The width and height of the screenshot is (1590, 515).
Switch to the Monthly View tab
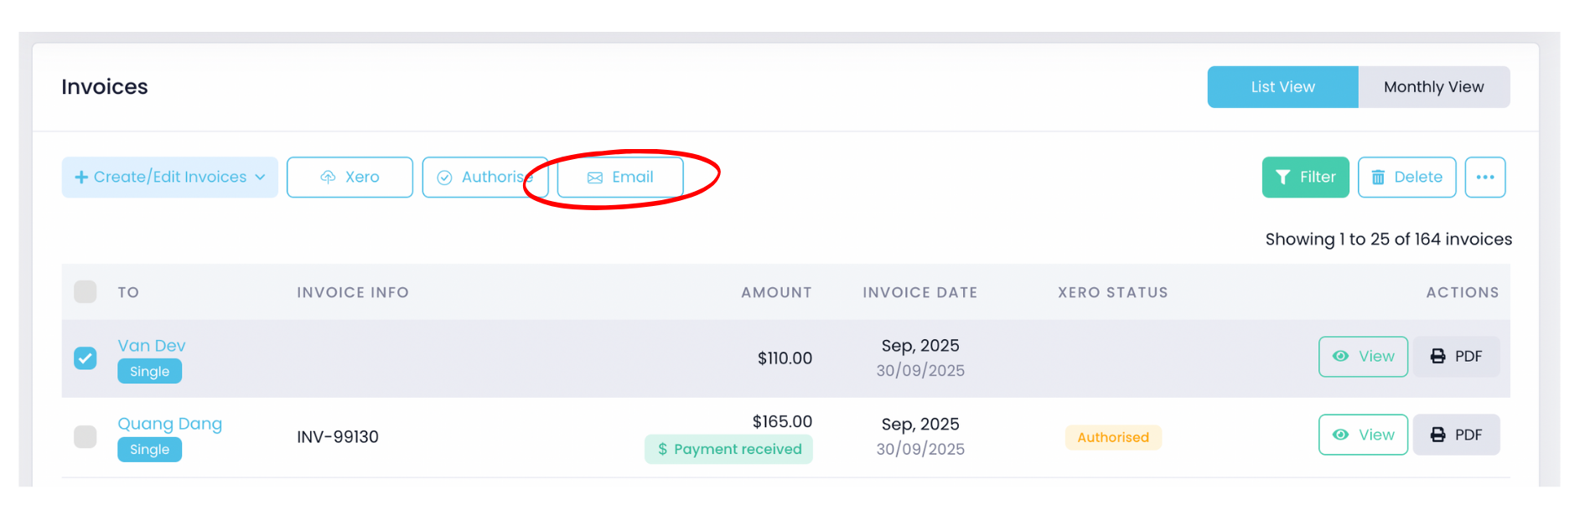tap(1433, 87)
